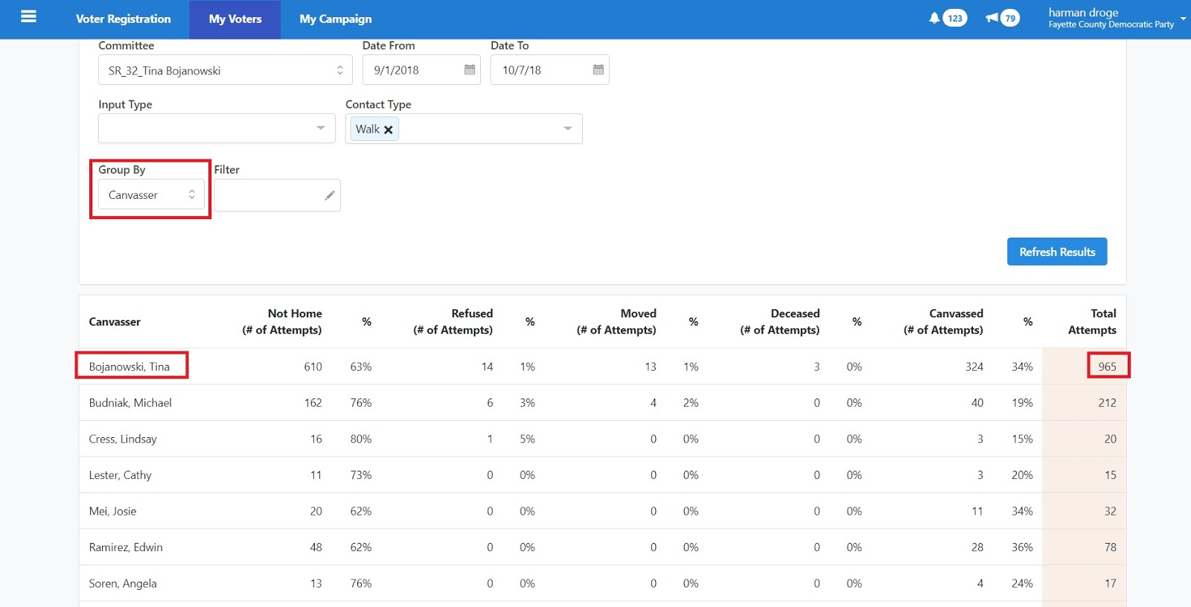Click total attempts value 965
Image resolution: width=1191 pixels, height=607 pixels.
point(1107,366)
